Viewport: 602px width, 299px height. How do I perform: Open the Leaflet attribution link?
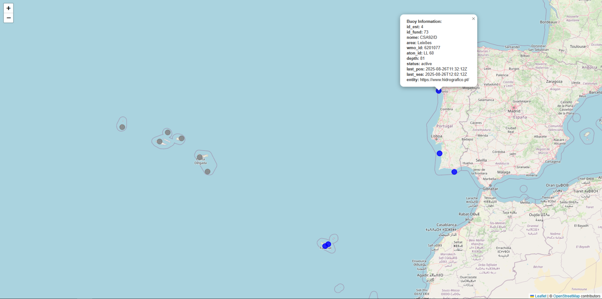coord(540,296)
